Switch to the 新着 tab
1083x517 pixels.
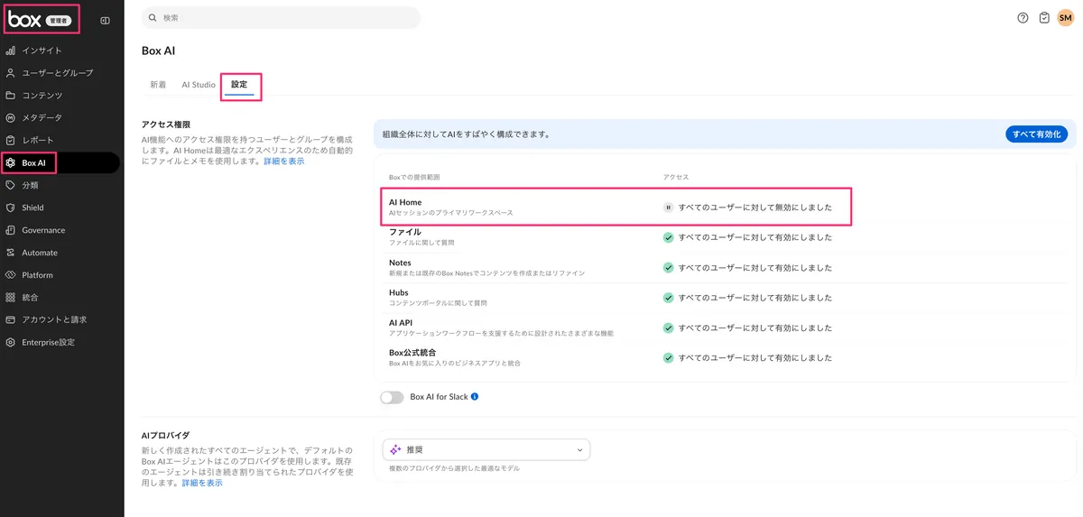pos(158,85)
